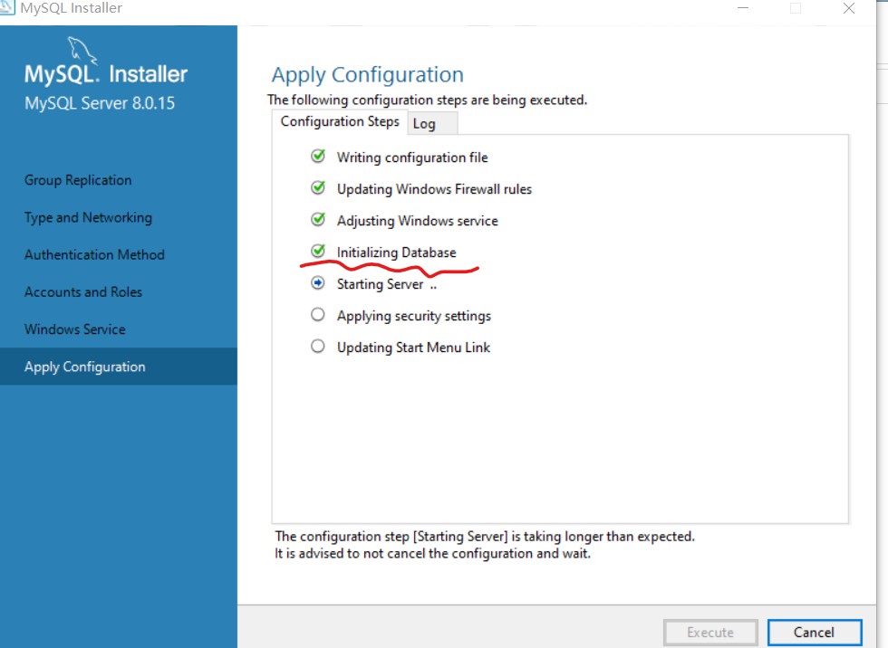This screenshot has width=888, height=648.
Task: Click the Adjusting Windows service text
Action: [418, 221]
